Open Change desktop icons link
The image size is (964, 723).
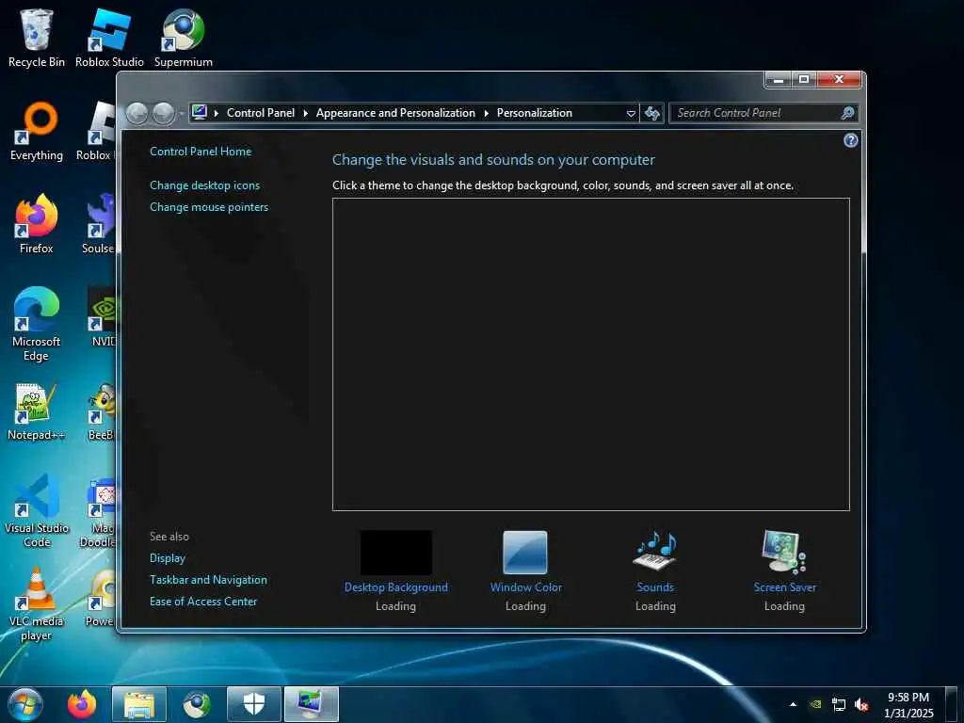(x=204, y=185)
